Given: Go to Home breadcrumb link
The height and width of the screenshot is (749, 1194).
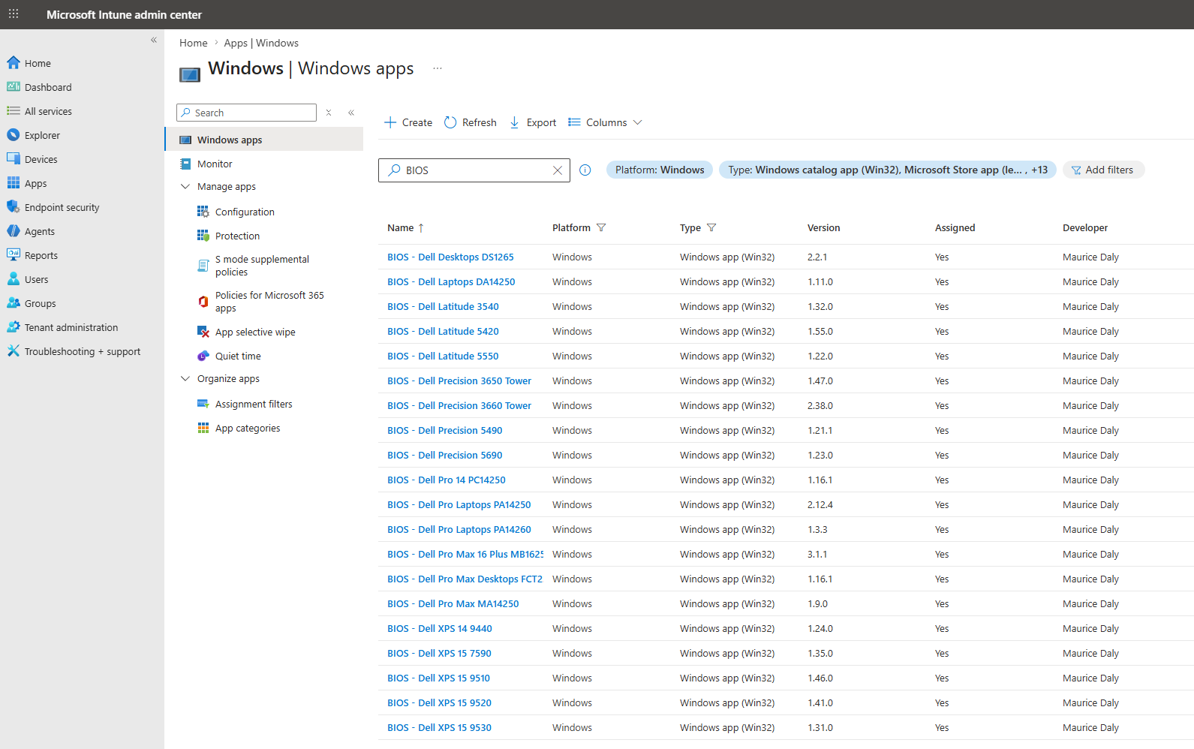Looking at the screenshot, I should click(x=193, y=43).
